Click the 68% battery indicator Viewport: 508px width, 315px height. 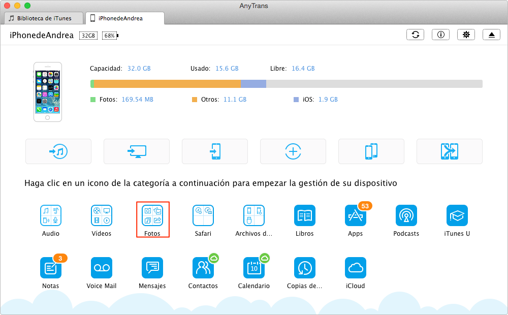pos(110,36)
